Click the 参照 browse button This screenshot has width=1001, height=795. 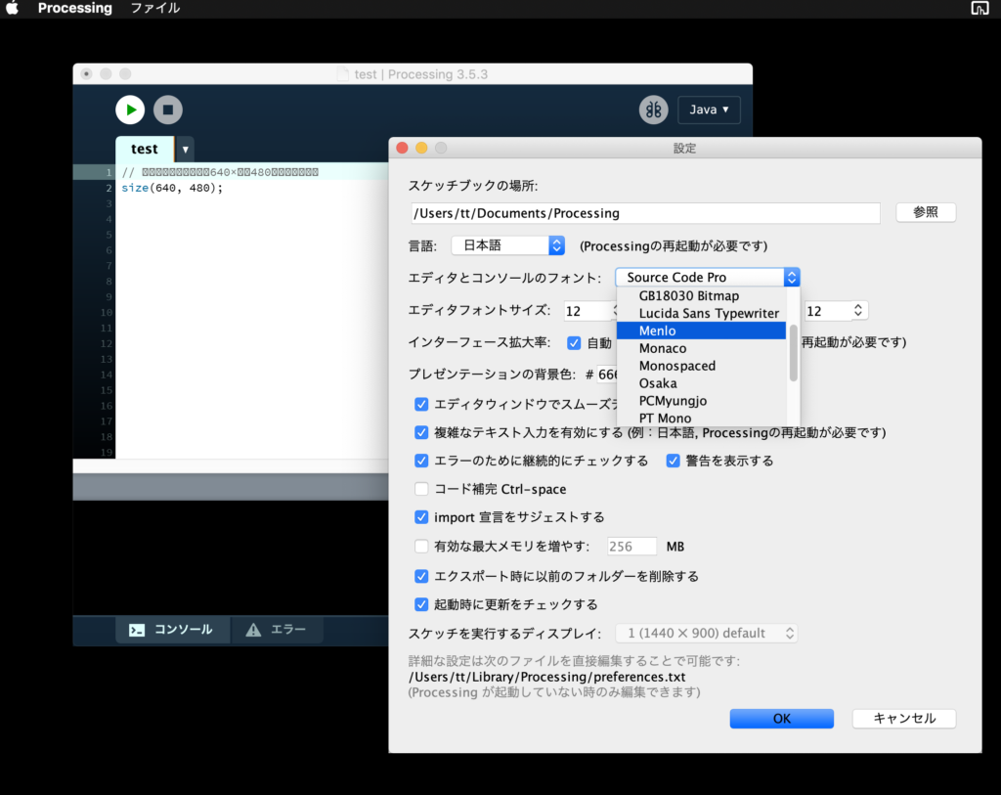pos(926,212)
